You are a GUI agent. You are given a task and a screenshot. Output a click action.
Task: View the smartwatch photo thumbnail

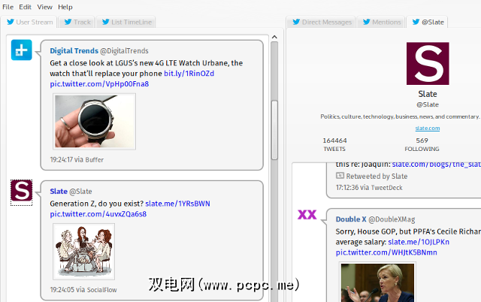click(x=95, y=122)
